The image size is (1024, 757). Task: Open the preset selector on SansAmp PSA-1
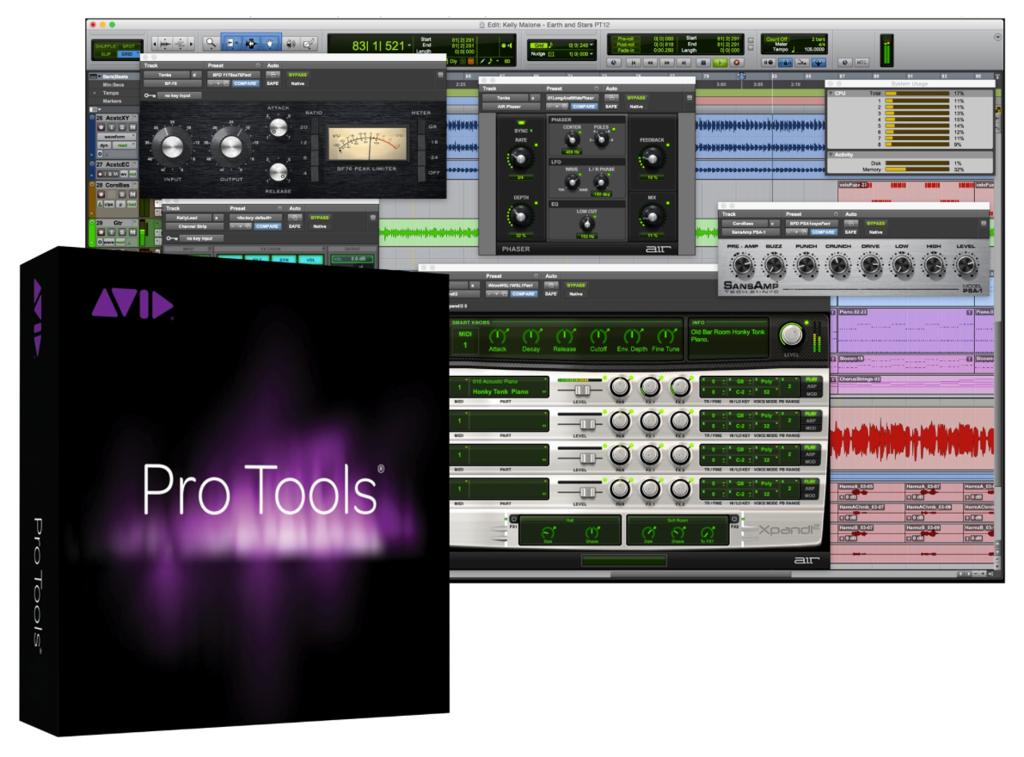812,223
